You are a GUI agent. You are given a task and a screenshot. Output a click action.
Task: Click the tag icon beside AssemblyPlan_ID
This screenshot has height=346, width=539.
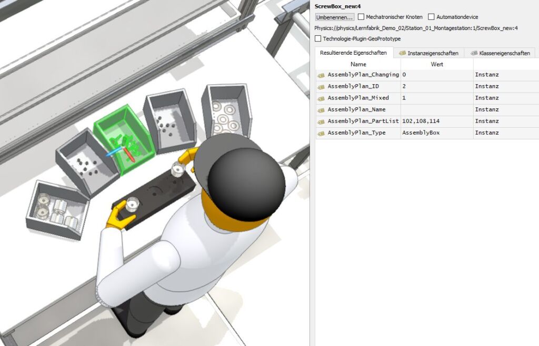[x=321, y=87]
